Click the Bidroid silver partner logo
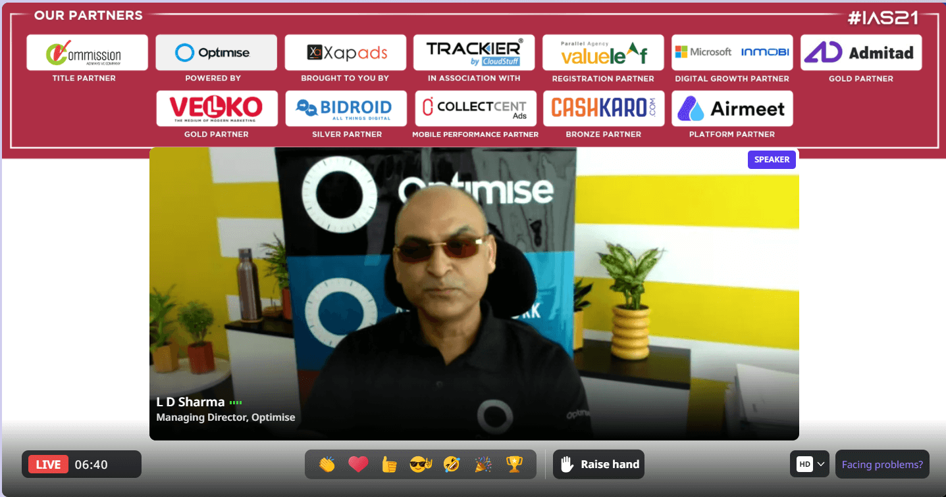Viewport: 946px width, 497px height. pos(346,108)
